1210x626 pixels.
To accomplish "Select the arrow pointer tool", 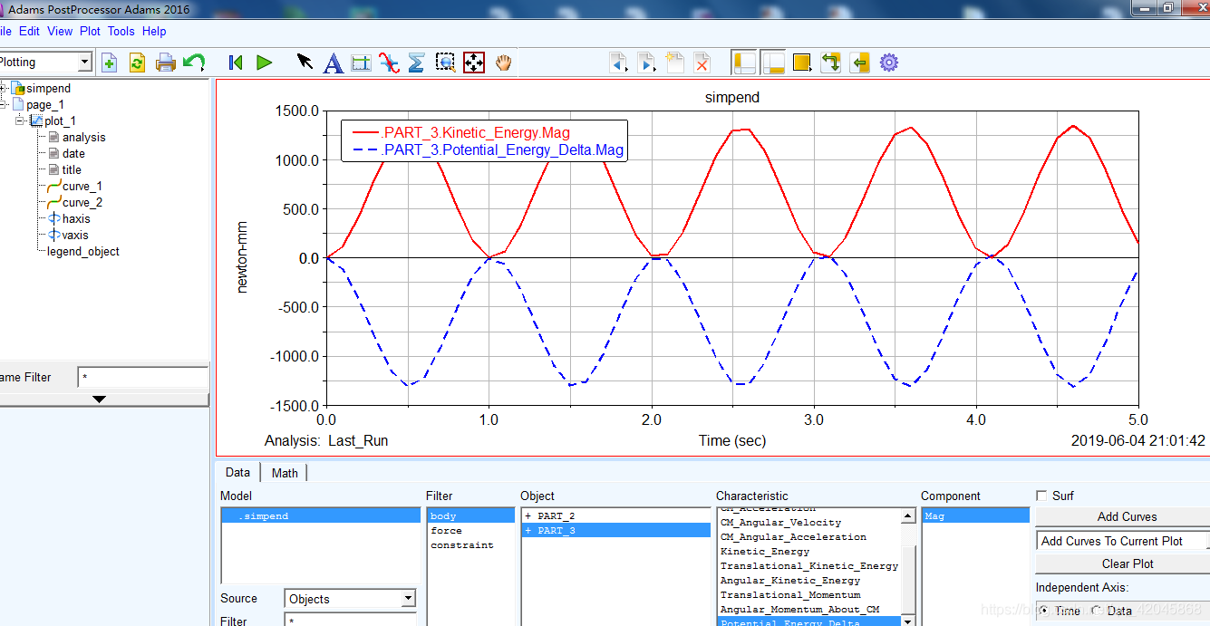I will (x=305, y=63).
